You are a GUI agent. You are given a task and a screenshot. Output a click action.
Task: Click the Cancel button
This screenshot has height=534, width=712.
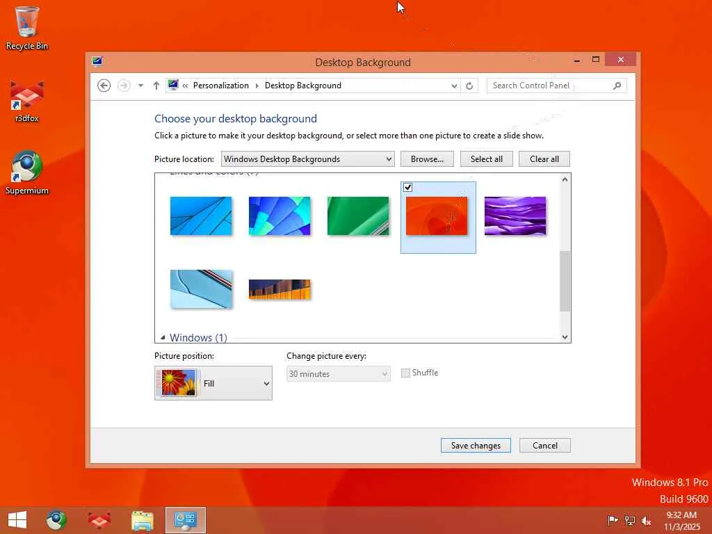click(x=545, y=446)
